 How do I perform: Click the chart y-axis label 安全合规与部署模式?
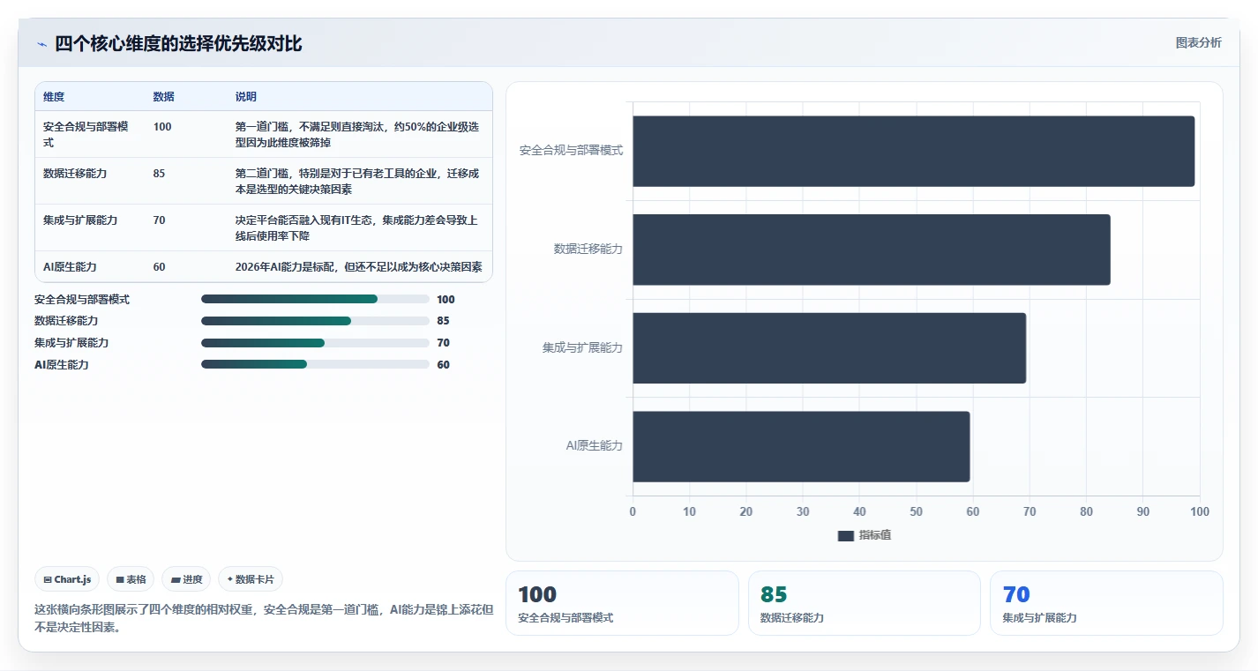tap(571, 151)
